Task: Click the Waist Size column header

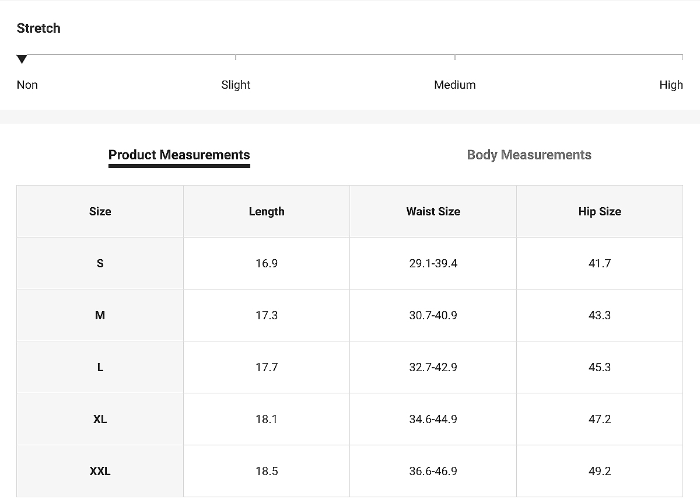Action: tap(433, 211)
